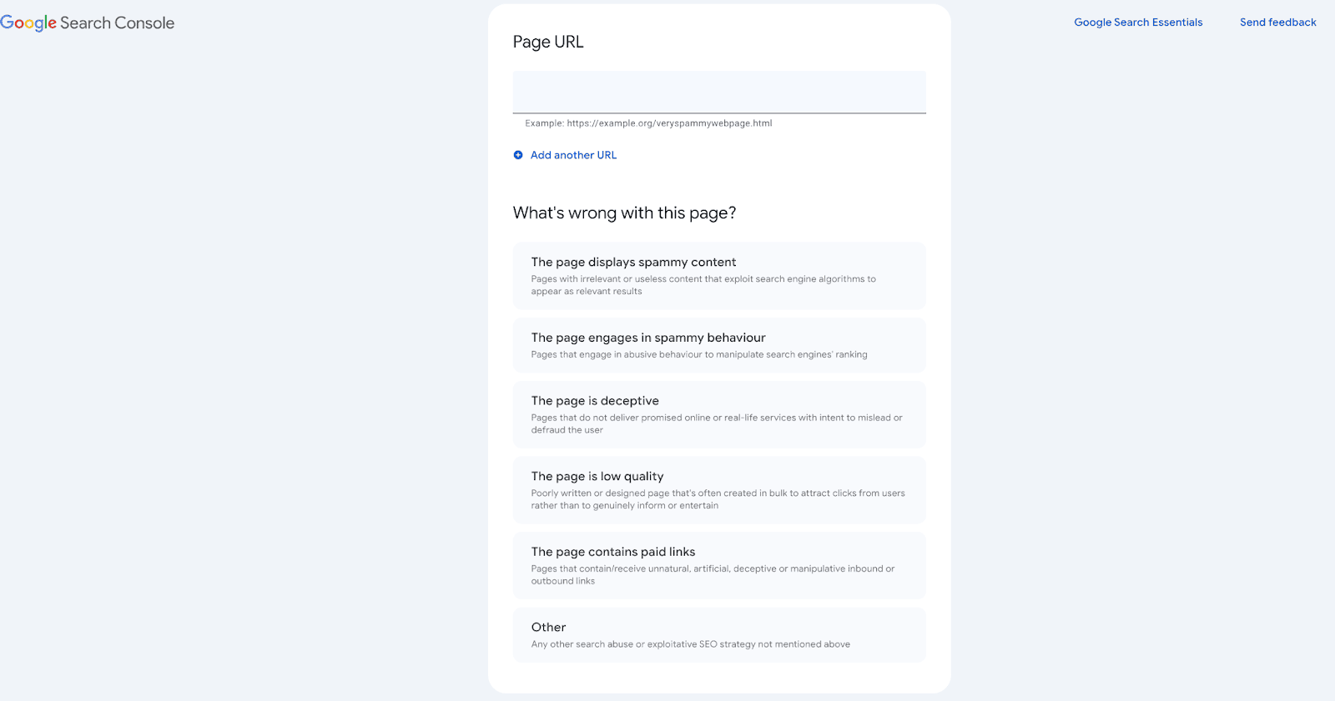
Task: Click the example URL hint text
Action: [x=647, y=123]
